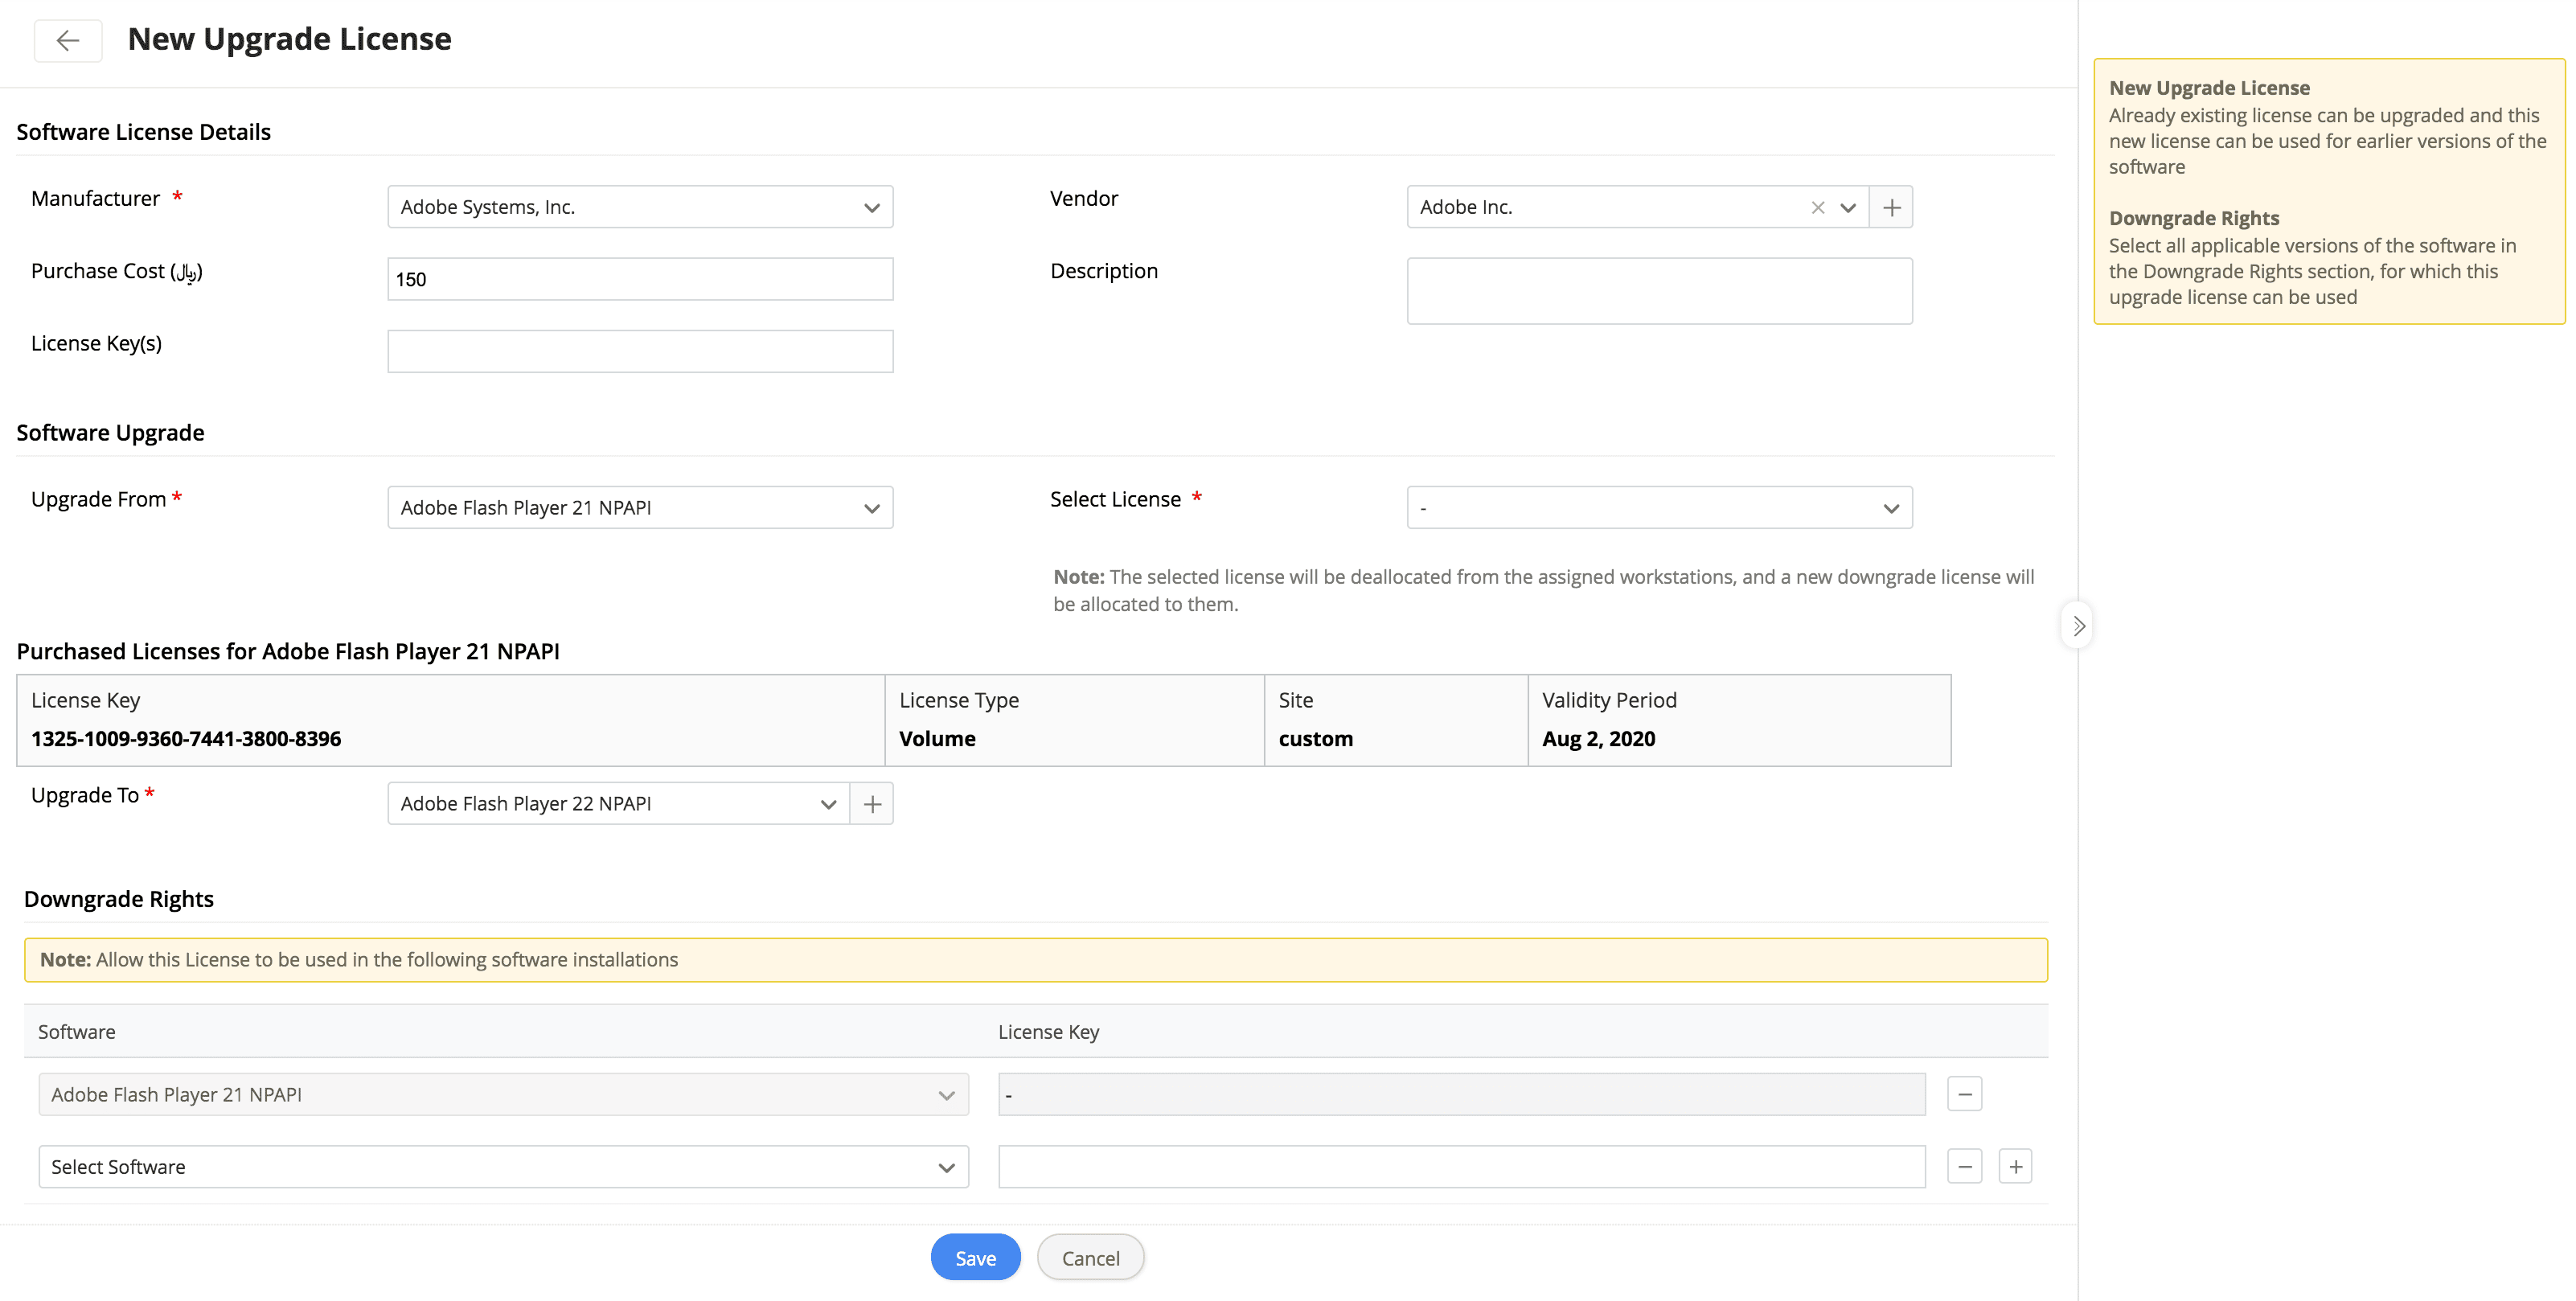The image size is (2576, 1301).
Task: Click the Description text area
Action: coord(1659,291)
